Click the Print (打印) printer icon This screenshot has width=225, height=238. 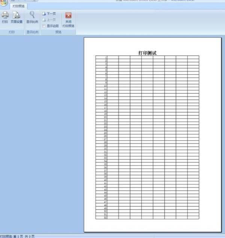coord(5,15)
